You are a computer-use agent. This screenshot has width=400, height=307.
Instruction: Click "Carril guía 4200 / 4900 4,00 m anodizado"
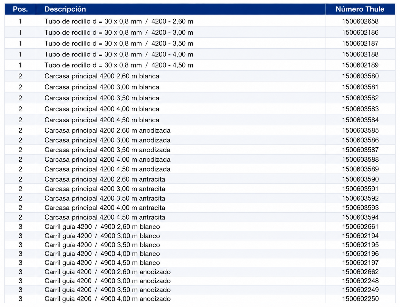point(108,299)
